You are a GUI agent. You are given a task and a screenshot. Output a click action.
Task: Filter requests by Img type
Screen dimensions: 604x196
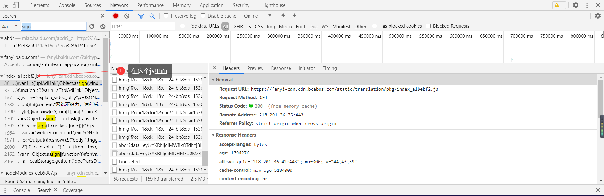pyautogui.click(x=271, y=26)
